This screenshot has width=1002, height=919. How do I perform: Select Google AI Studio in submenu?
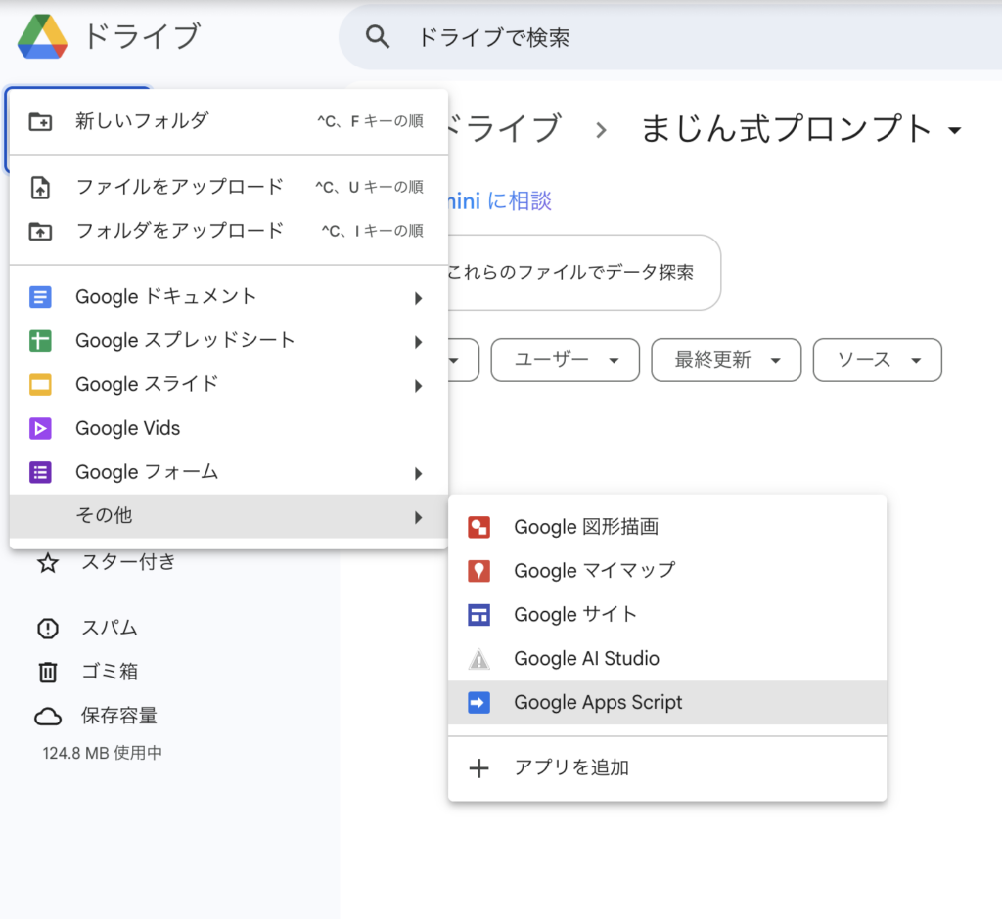click(x=586, y=659)
